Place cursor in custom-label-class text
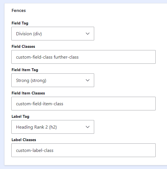The width and height of the screenshot is (167, 169). coord(35,151)
